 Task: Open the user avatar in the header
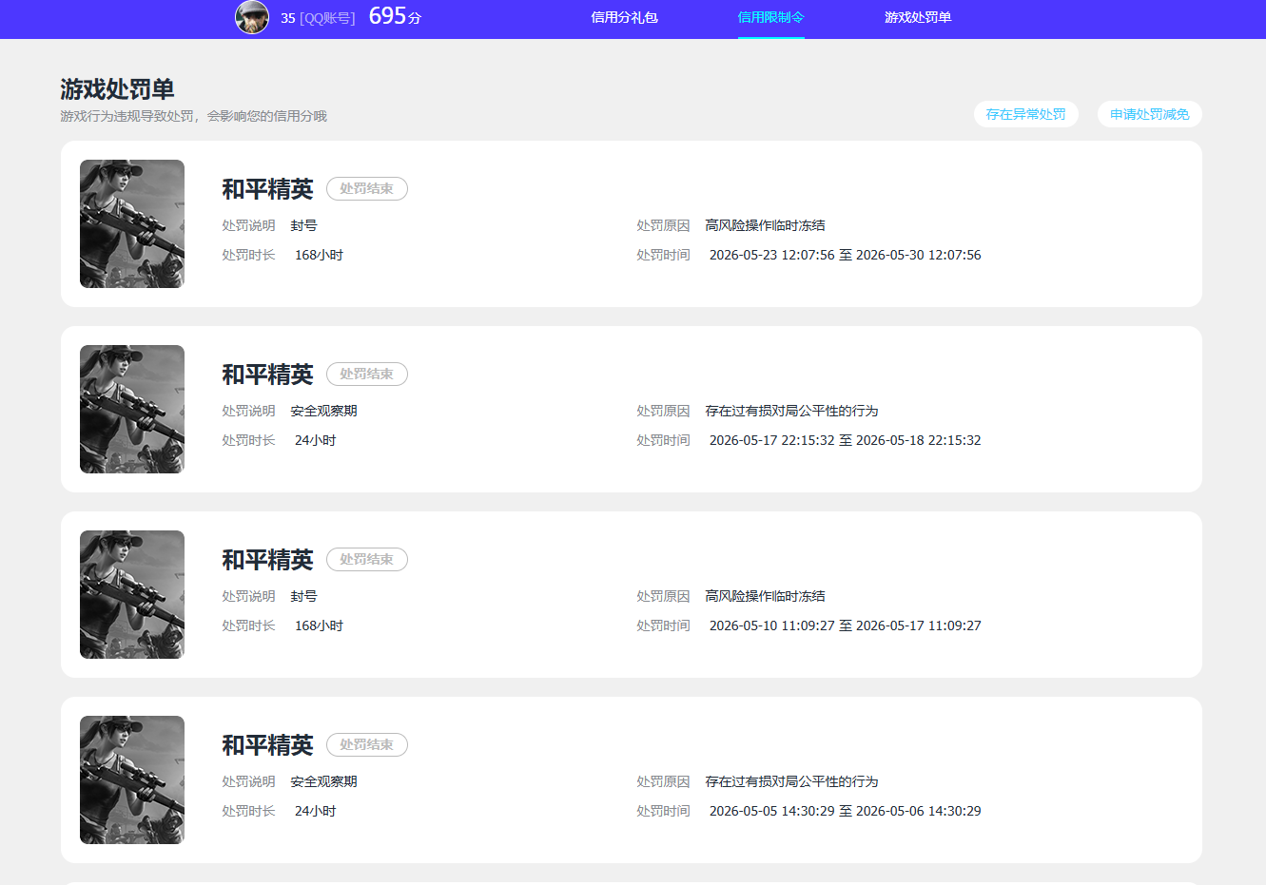(x=252, y=17)
